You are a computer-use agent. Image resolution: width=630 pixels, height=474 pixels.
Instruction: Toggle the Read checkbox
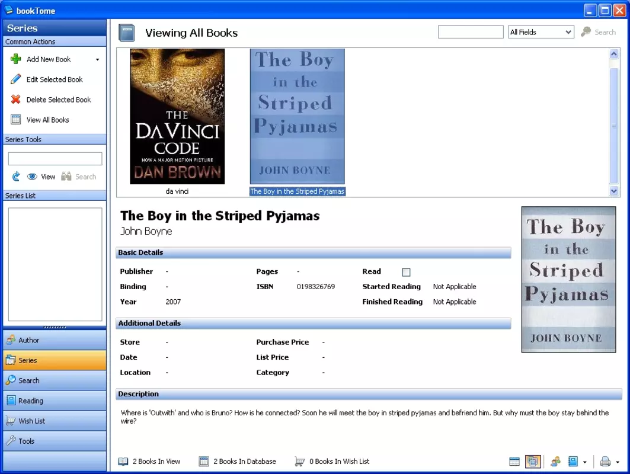[x=406, y=272]
